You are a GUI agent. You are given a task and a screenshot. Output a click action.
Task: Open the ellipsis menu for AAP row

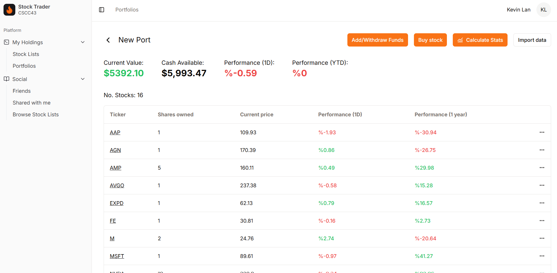tap(542, 132)
